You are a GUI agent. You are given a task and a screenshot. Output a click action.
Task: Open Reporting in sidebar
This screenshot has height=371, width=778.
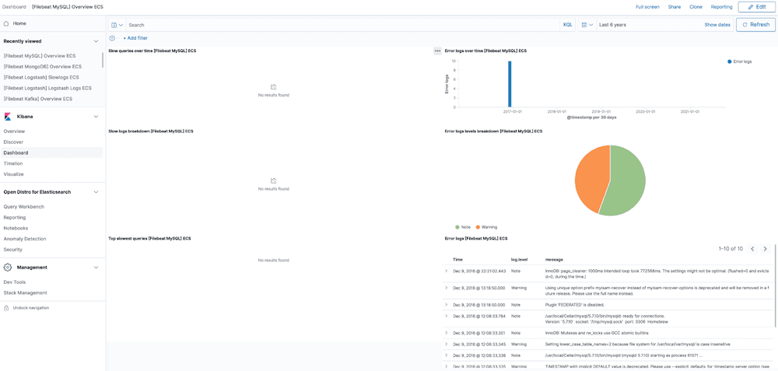click(x=14, y=217)
